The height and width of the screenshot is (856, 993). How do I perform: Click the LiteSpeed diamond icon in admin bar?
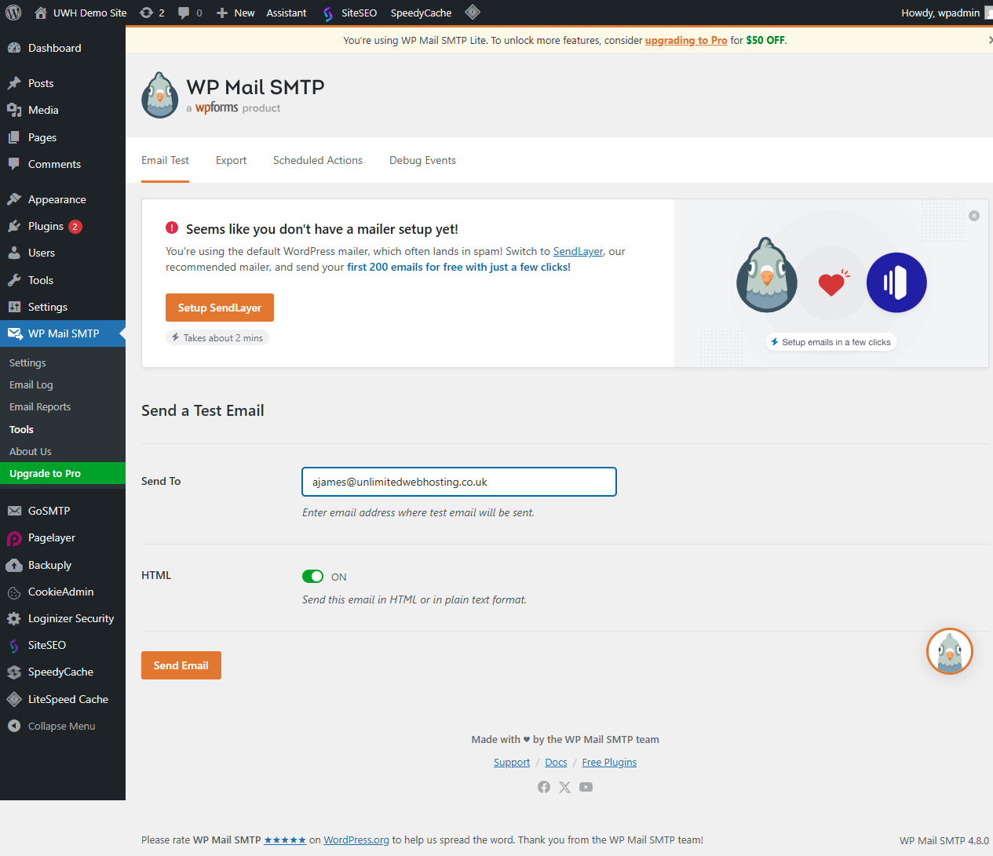click(x=472, y=12)
